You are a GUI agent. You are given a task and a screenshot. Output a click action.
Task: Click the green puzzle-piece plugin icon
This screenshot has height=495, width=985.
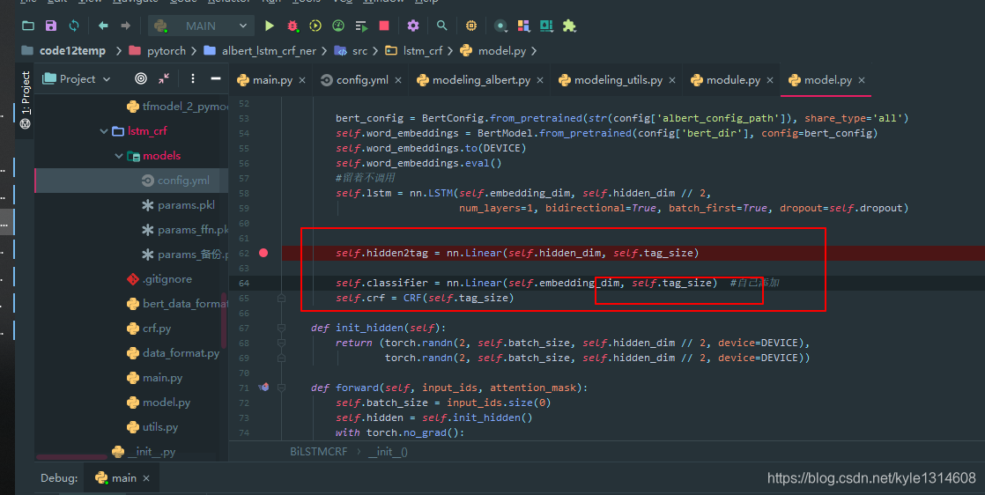[x=569, y=26]
